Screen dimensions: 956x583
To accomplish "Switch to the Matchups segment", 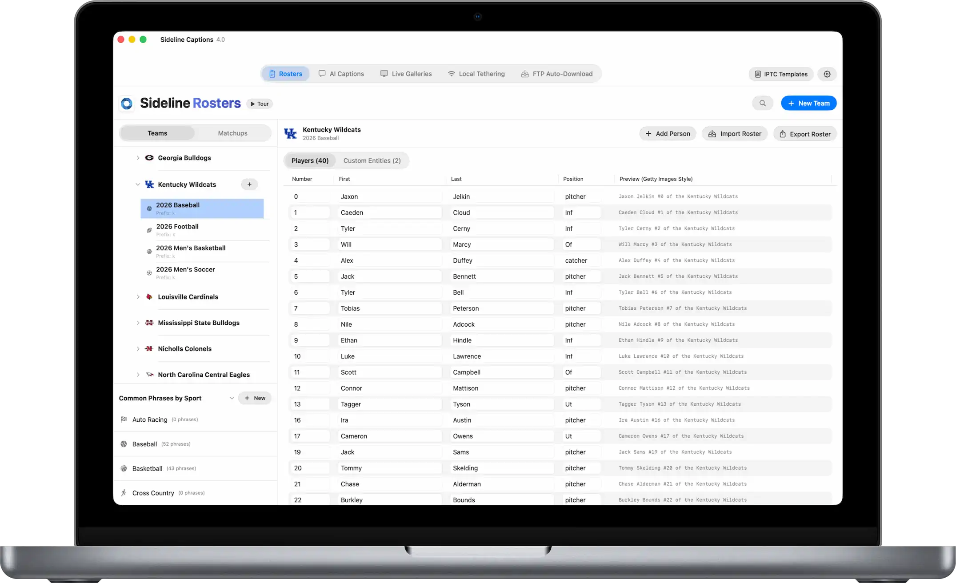I will click(x=232, y=133).
